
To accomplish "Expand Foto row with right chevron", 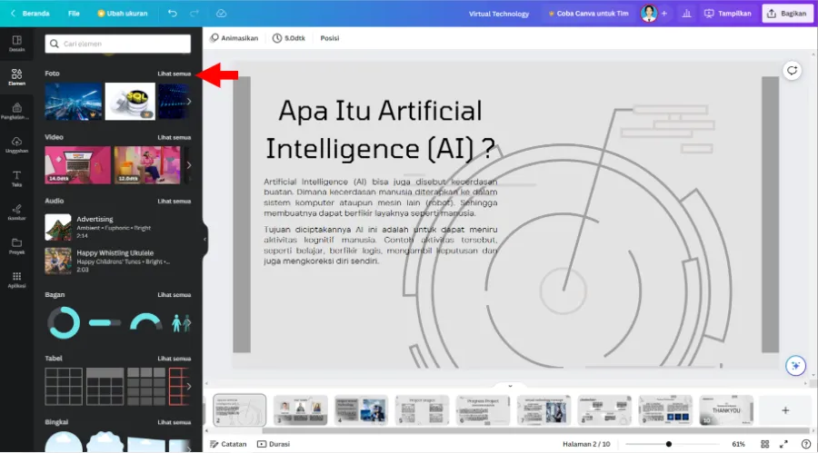I will click(x=189, y=102).
